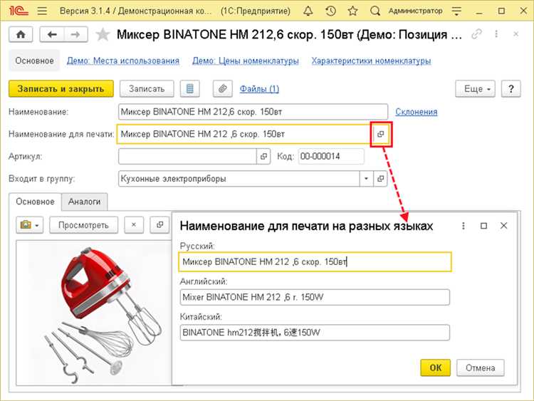
Task: Open the form's three-dot menu
Action: click(496, 34)
